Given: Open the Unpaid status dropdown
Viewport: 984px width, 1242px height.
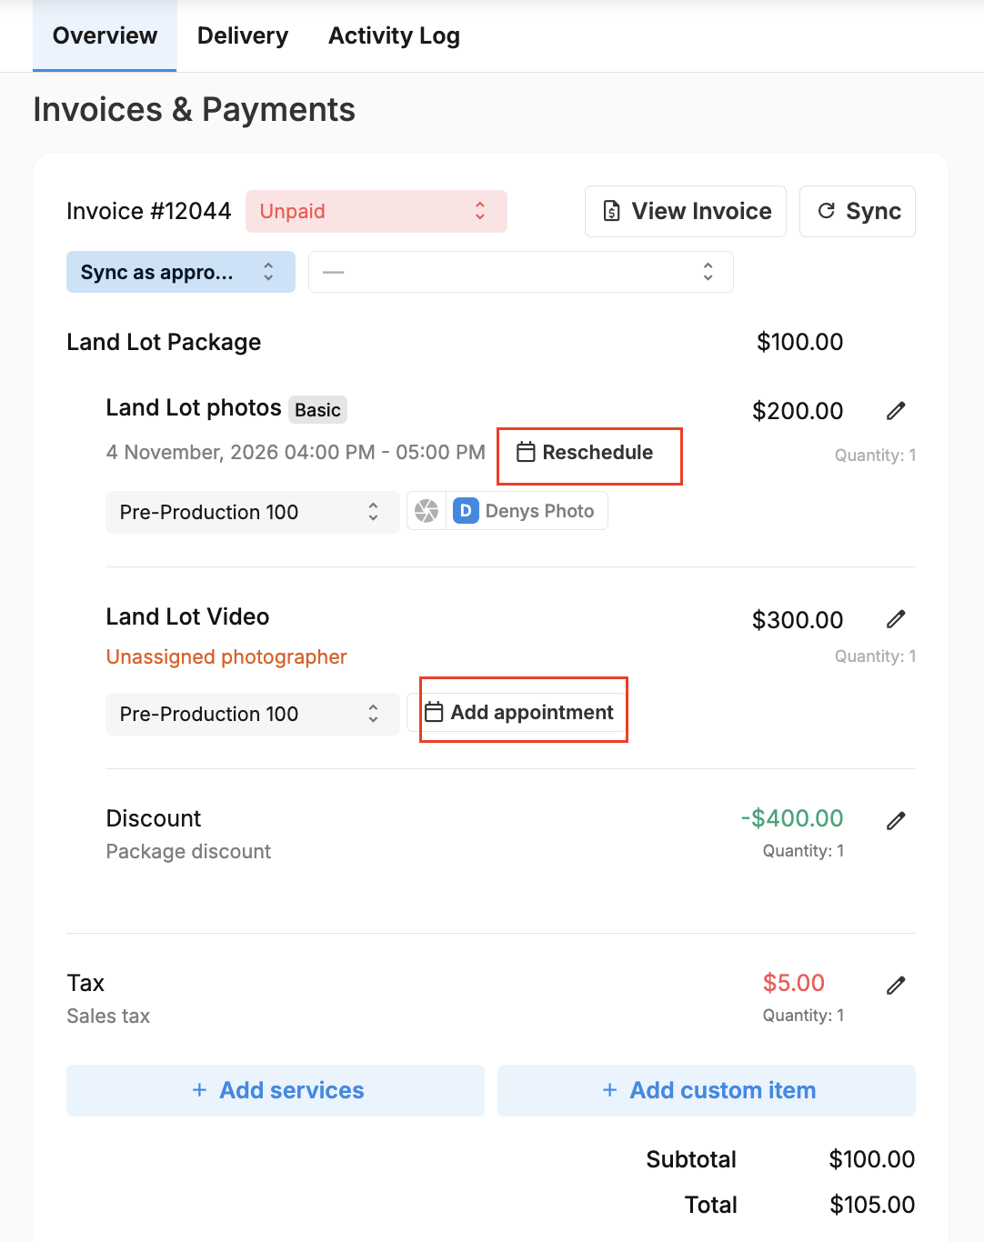Looking at the screenshot, I should (377, 211).
